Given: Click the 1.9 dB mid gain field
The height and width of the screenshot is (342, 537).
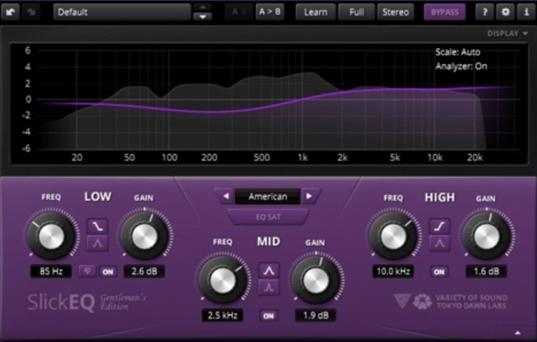Looking at the screenshot, I should coord(316,316).
